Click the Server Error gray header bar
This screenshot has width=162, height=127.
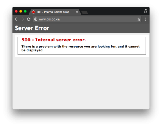pyautogui.click(x=81, y=28)
